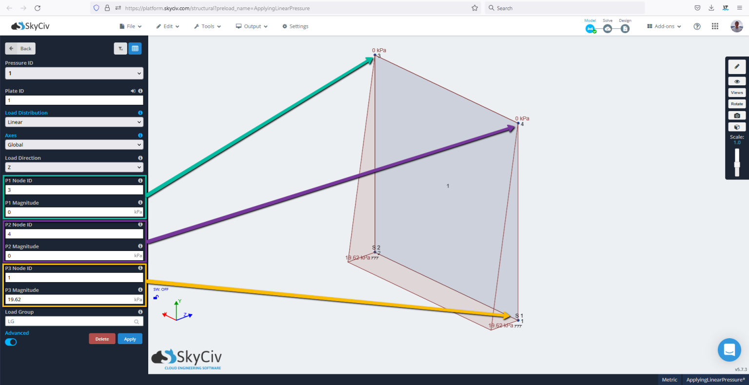
Task: Toggle visibility settings with the eye icon
Action: tap(737, 81)
